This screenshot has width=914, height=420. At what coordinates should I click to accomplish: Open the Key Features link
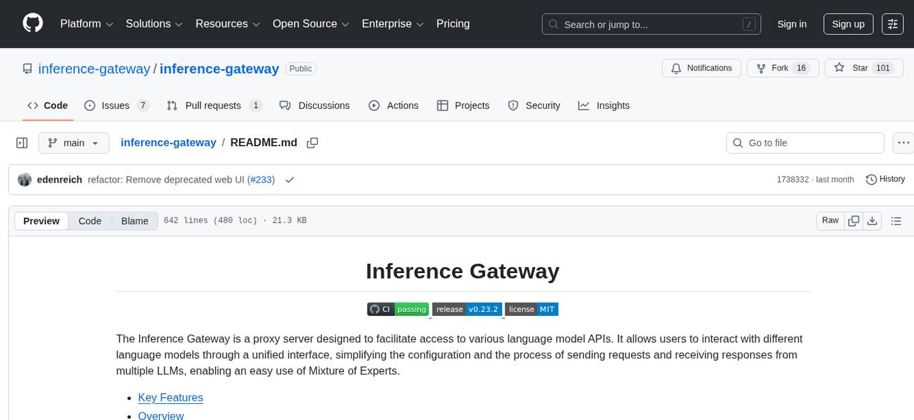click(170, 397)
